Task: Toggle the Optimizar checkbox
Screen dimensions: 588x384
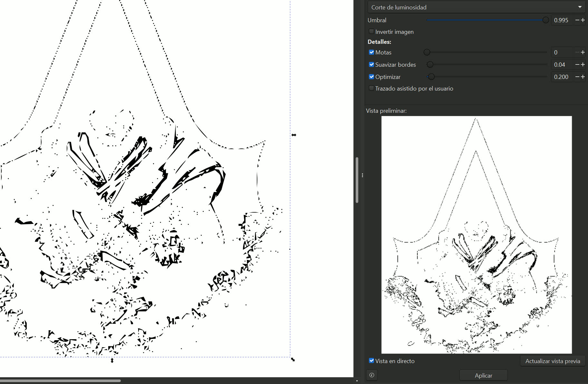Action: click(x=371, y=77)
